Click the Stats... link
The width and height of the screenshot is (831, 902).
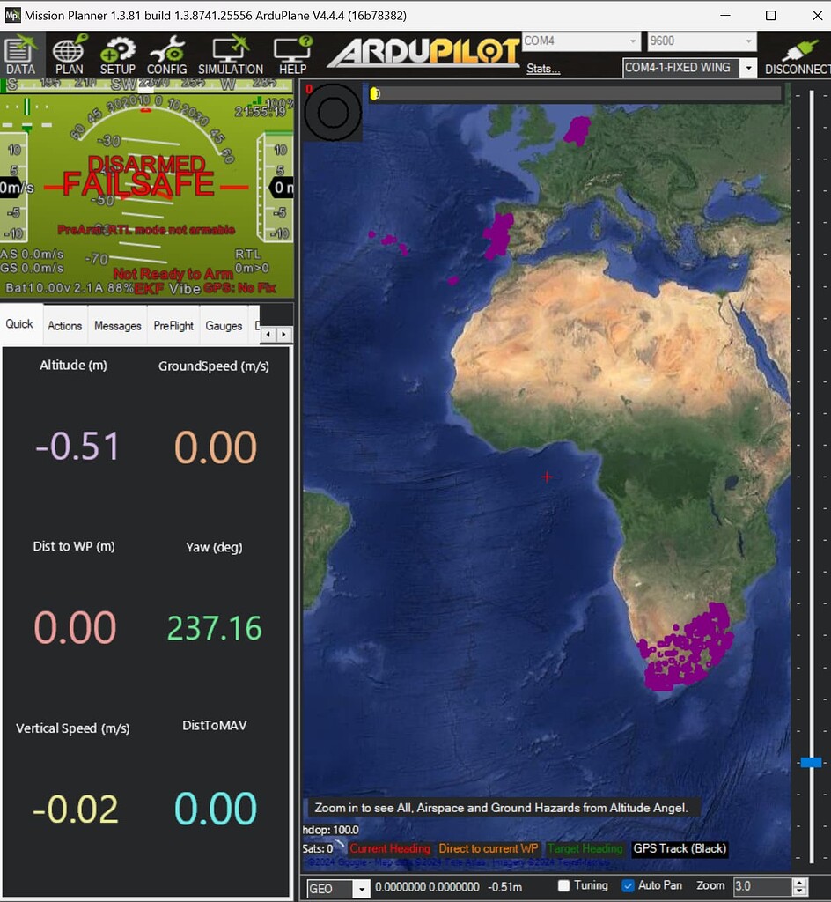(x=543, y=69)
